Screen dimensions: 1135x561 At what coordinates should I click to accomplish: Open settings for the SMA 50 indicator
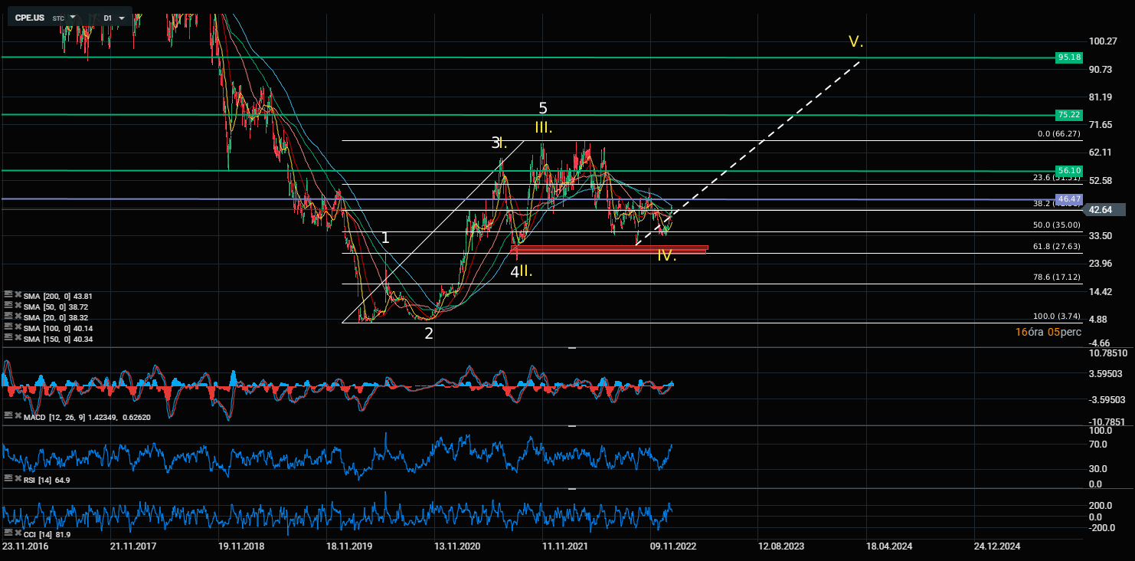click(8, 306)
